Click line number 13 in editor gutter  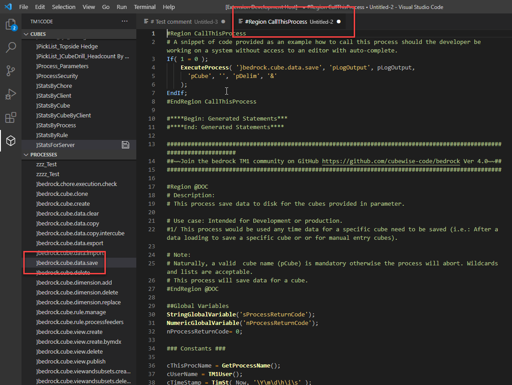click(152, 144)
